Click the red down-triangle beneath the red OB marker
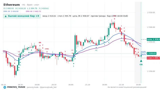This screenshot has height=90, width=160. click(x=40, y=45)
